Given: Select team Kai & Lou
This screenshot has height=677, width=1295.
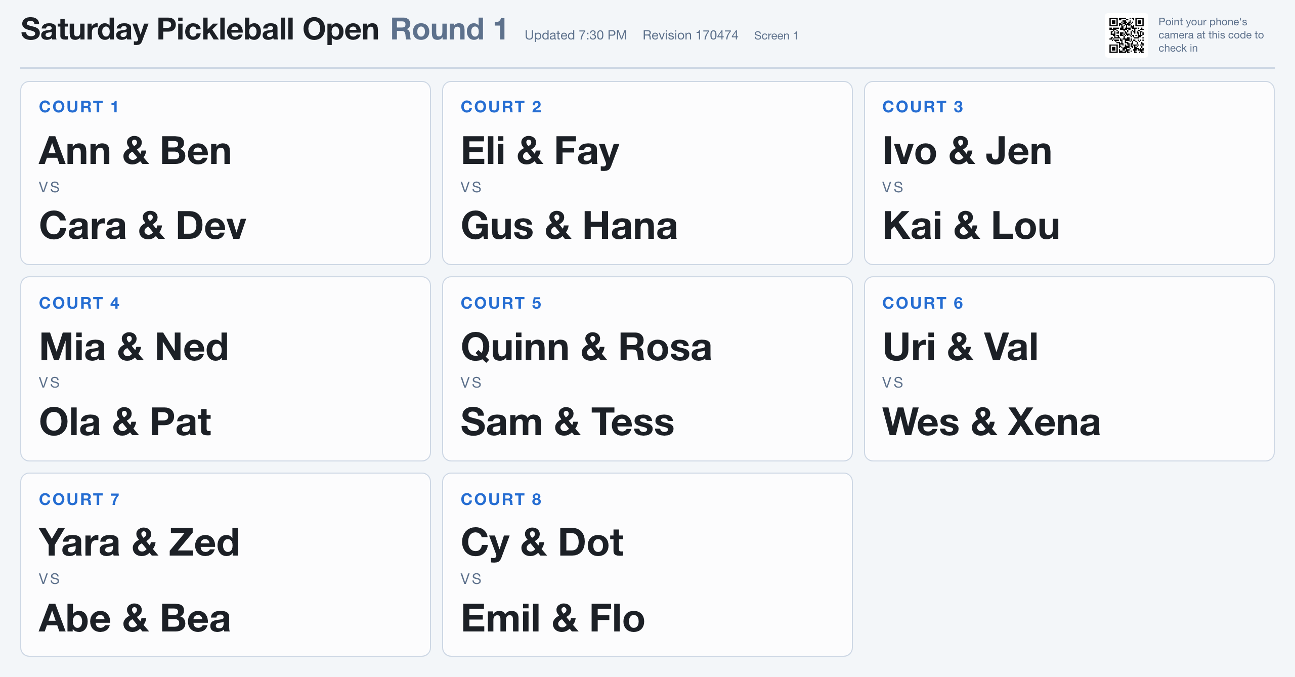Looking at the screenshot, I should 971,226.
